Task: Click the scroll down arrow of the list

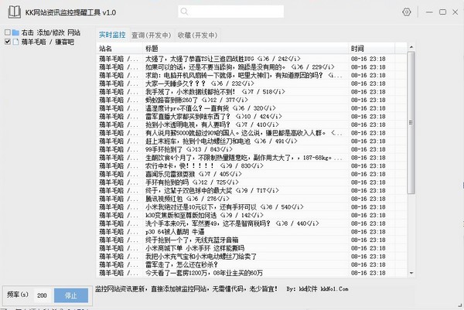Action: tap(411, 273)
